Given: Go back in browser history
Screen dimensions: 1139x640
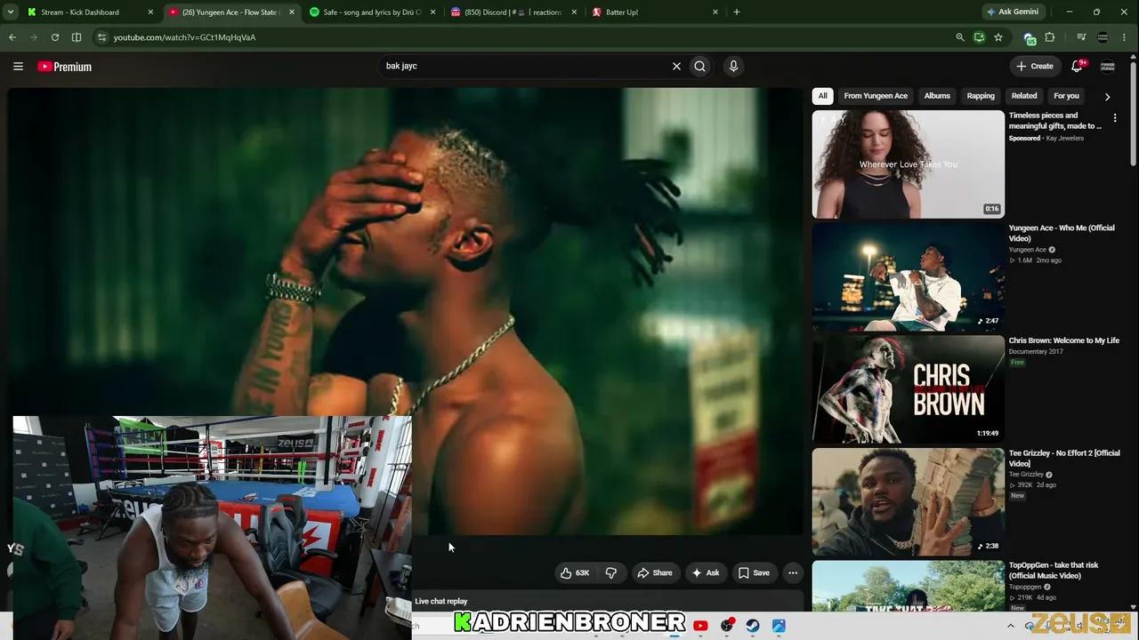Looking at the screenshot, I should coord(12,37).
